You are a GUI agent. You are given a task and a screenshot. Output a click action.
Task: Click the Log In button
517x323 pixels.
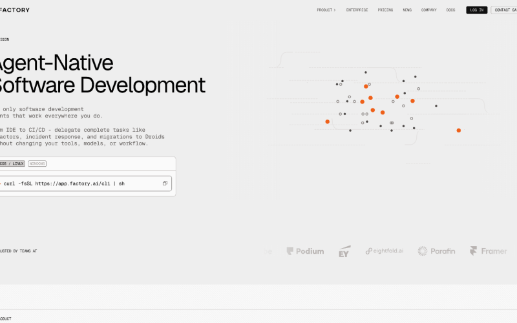tap(476, 10)
